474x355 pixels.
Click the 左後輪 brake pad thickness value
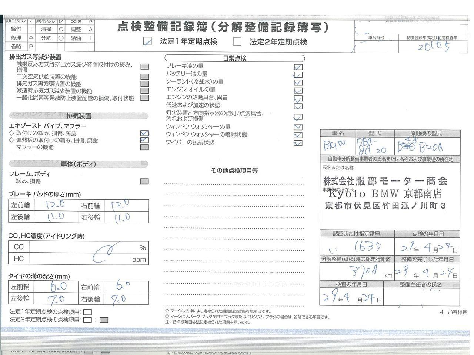click(55, 217)
